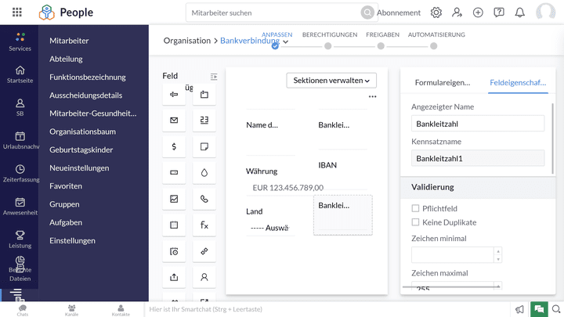Open Zeiterfassung in left rail
This screenshot has height=317, width=564.
pyautogui.click(x=20, y=174)
